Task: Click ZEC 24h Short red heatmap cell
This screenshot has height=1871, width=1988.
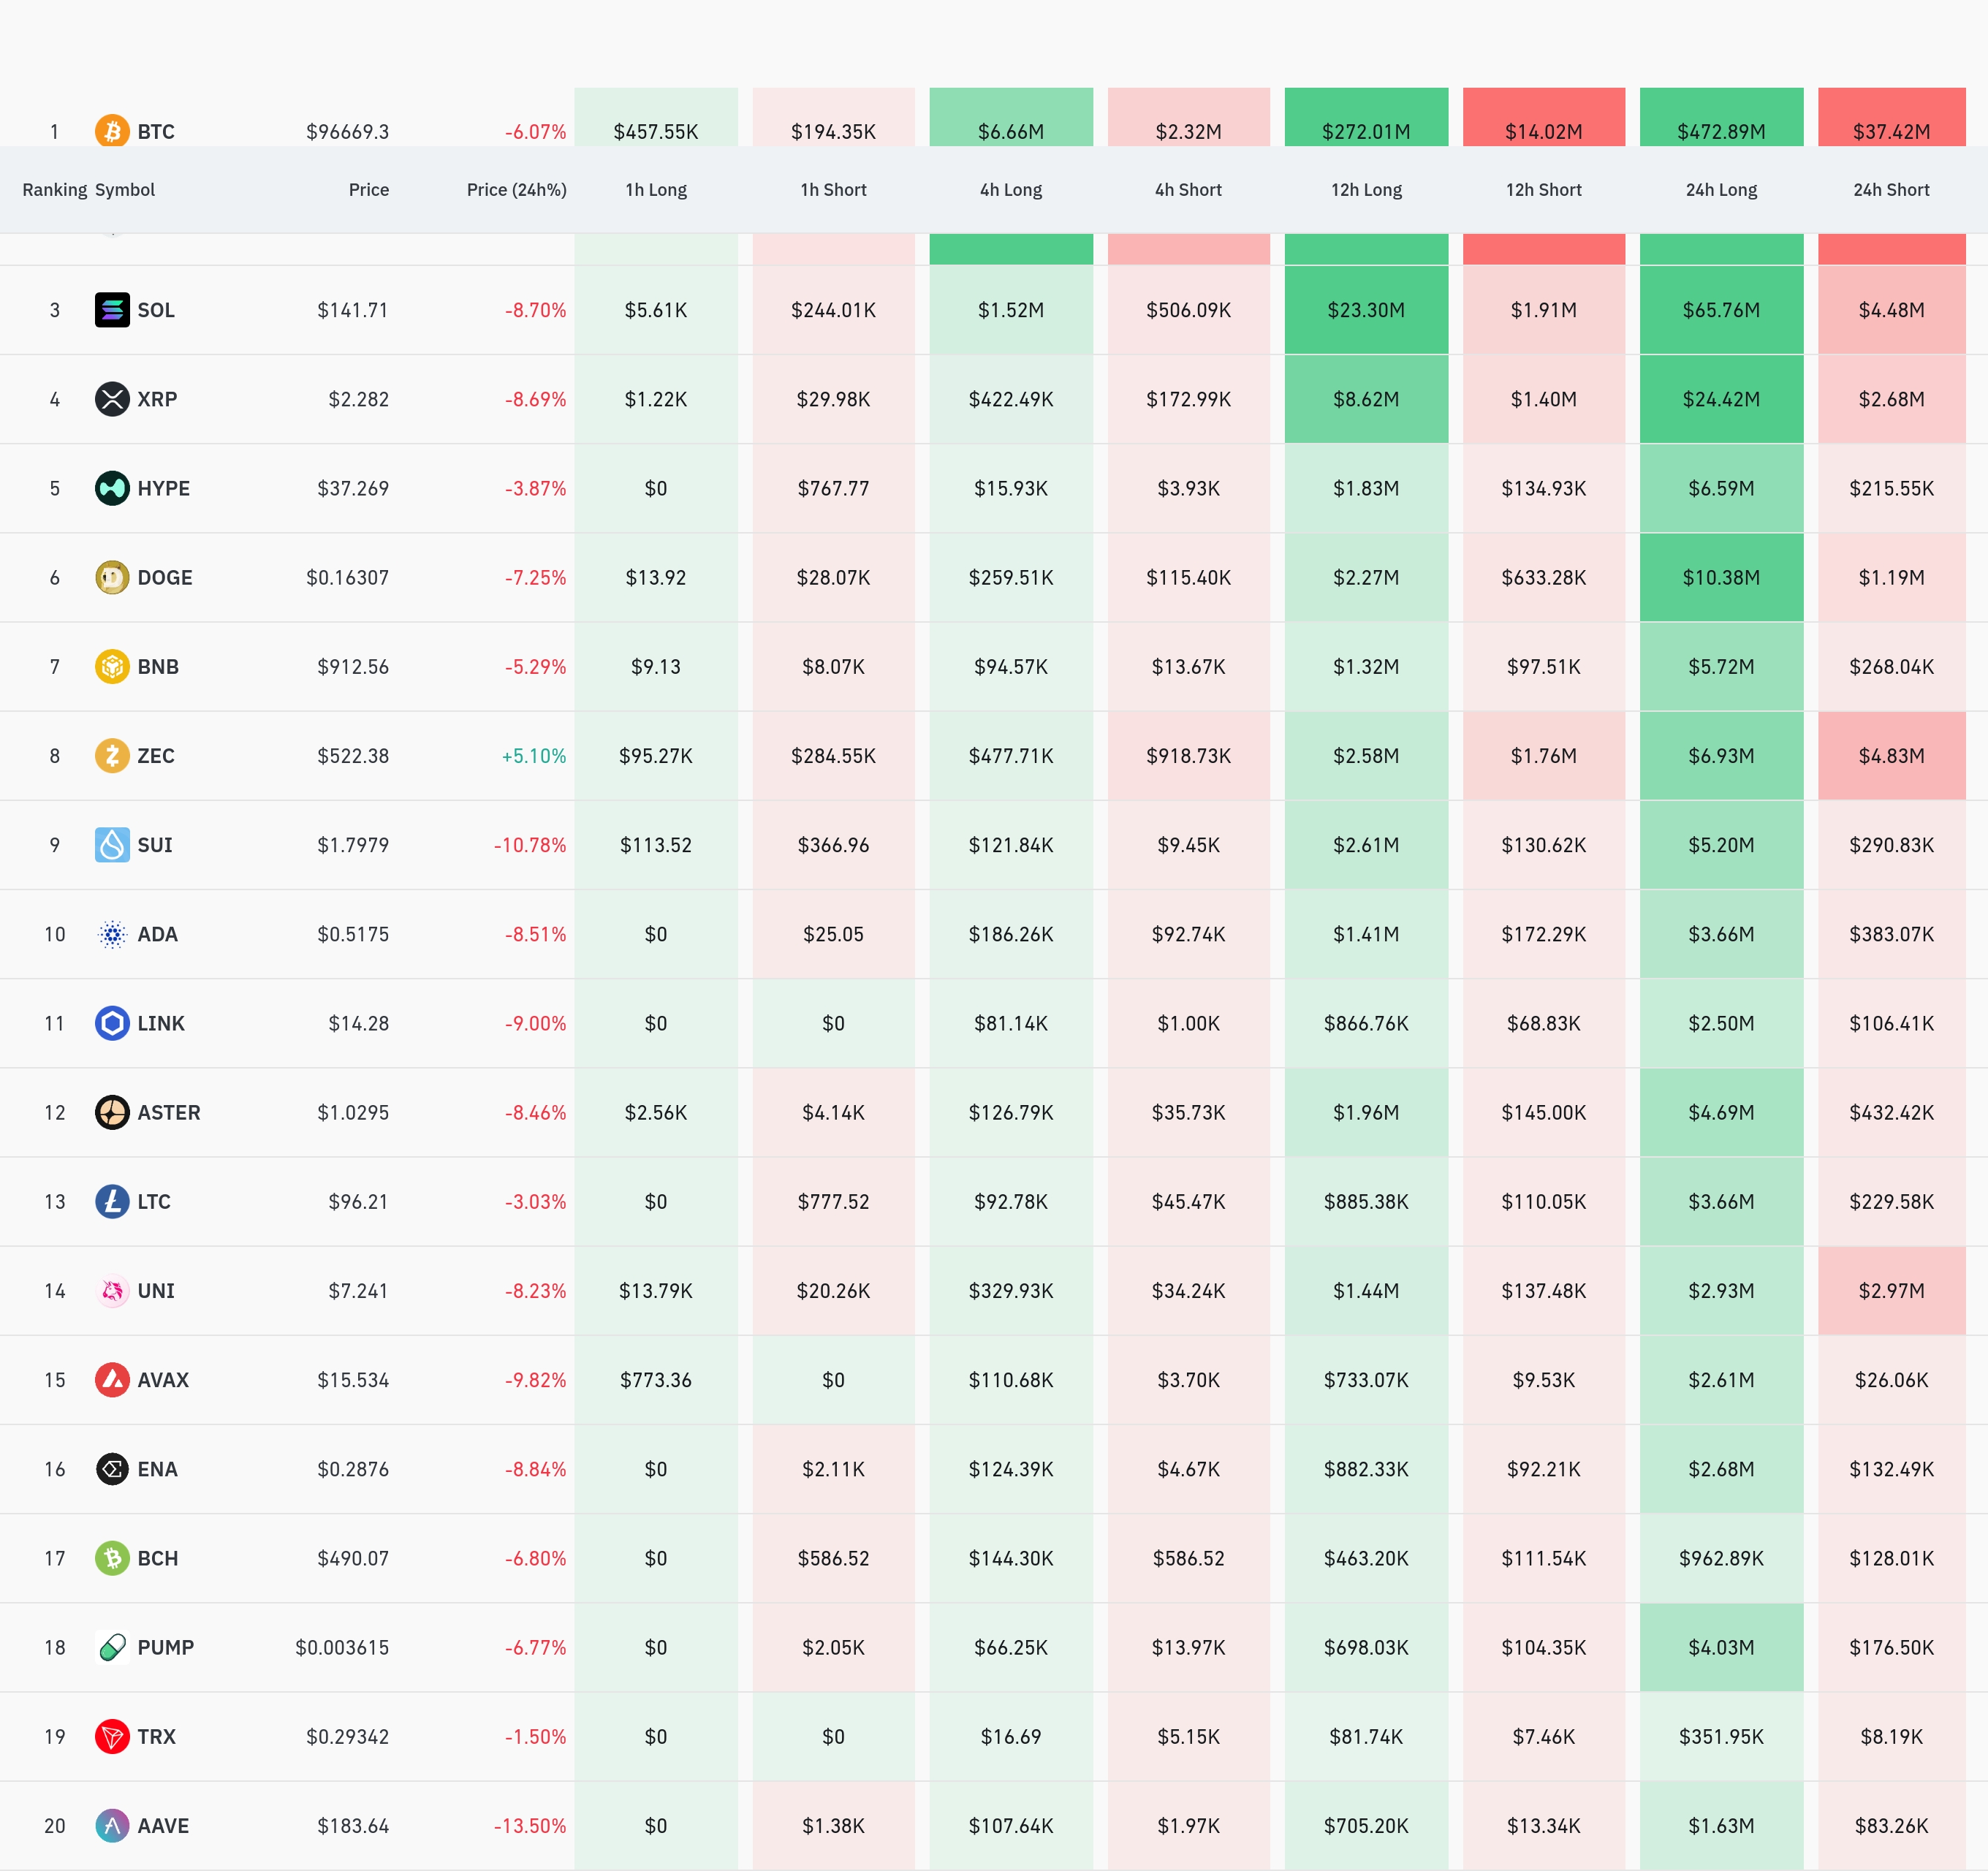Action: click(x=1890, y=755)
